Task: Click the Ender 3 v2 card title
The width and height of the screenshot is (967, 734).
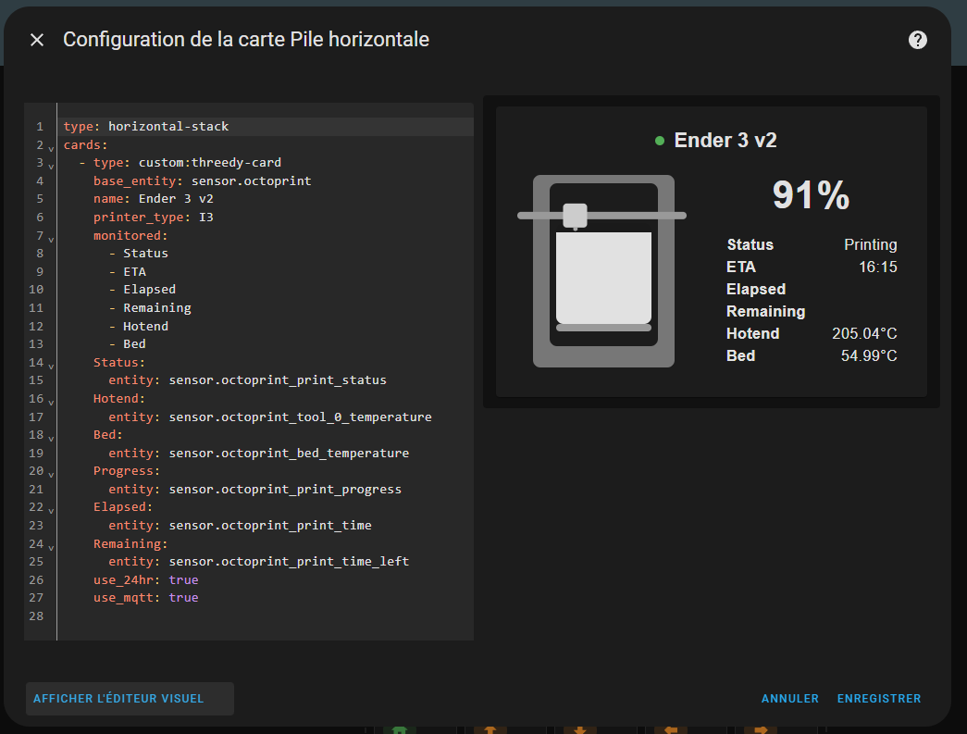Action: tap(725, 140)
